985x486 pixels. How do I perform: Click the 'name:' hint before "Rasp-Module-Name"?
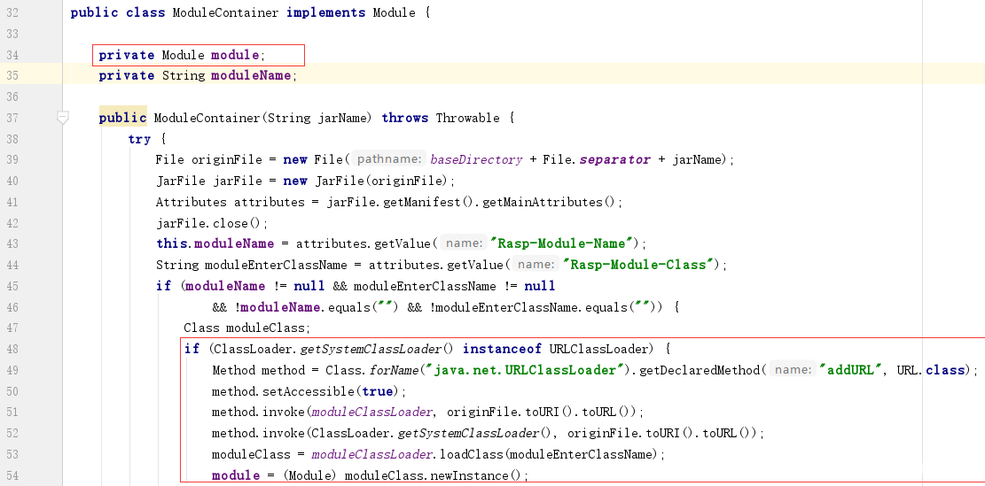tap(463, 243)
